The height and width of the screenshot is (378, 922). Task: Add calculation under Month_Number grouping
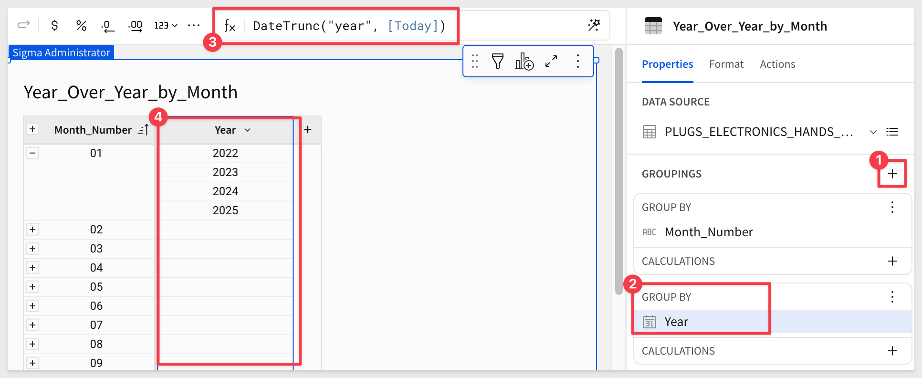pyautogui.click(x=892, y=261)
